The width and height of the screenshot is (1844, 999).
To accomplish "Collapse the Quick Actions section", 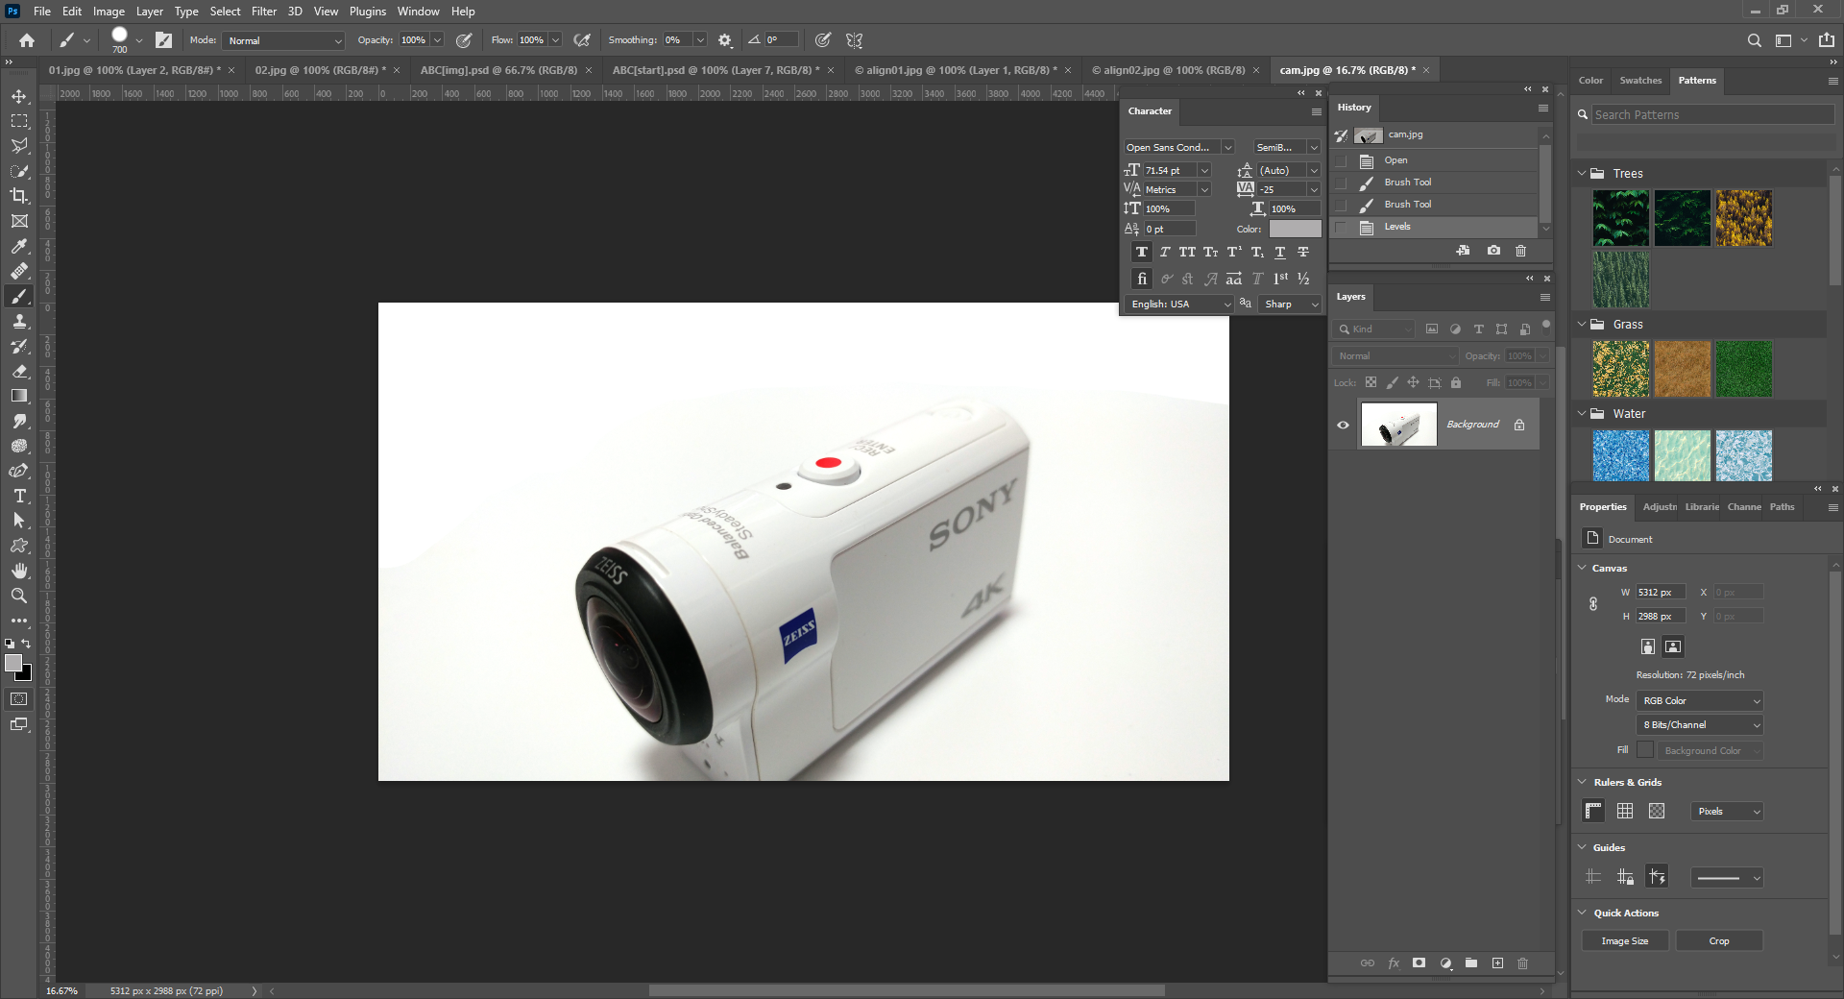I will [1583, 913].
